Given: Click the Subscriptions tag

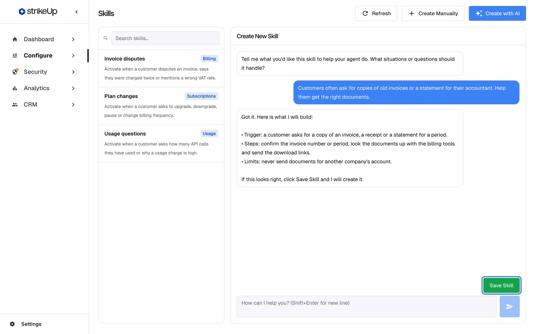Looking at the screenshot, I should 202,96.
